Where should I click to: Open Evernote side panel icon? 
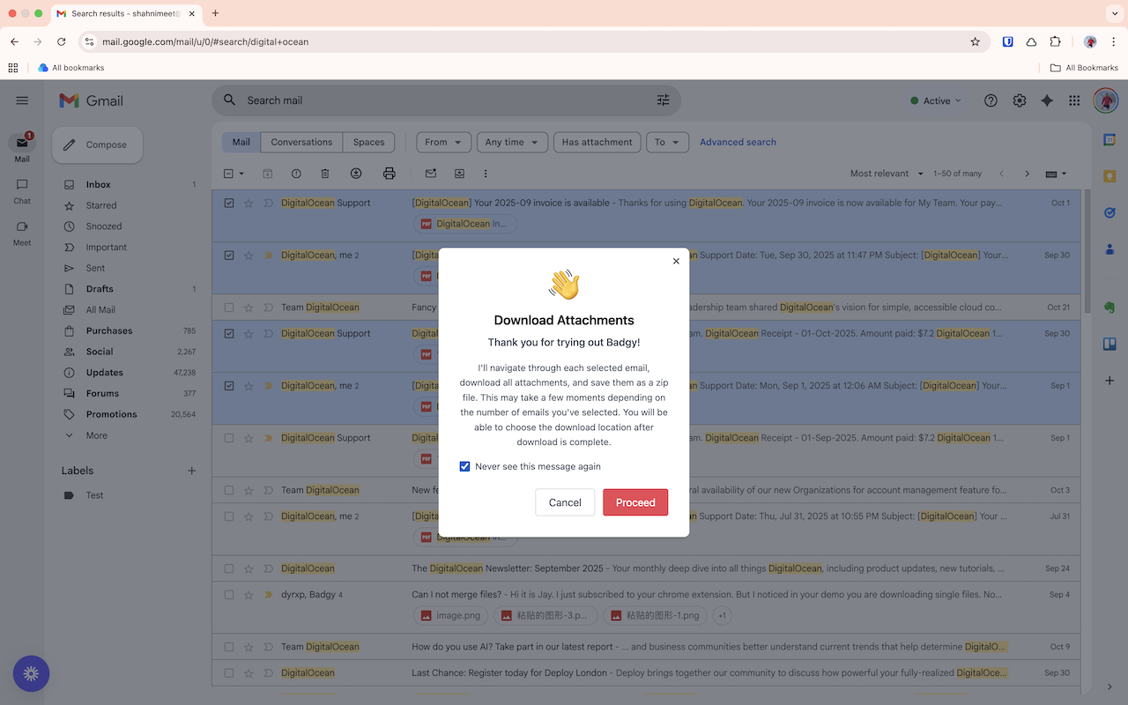point(1109,307)
